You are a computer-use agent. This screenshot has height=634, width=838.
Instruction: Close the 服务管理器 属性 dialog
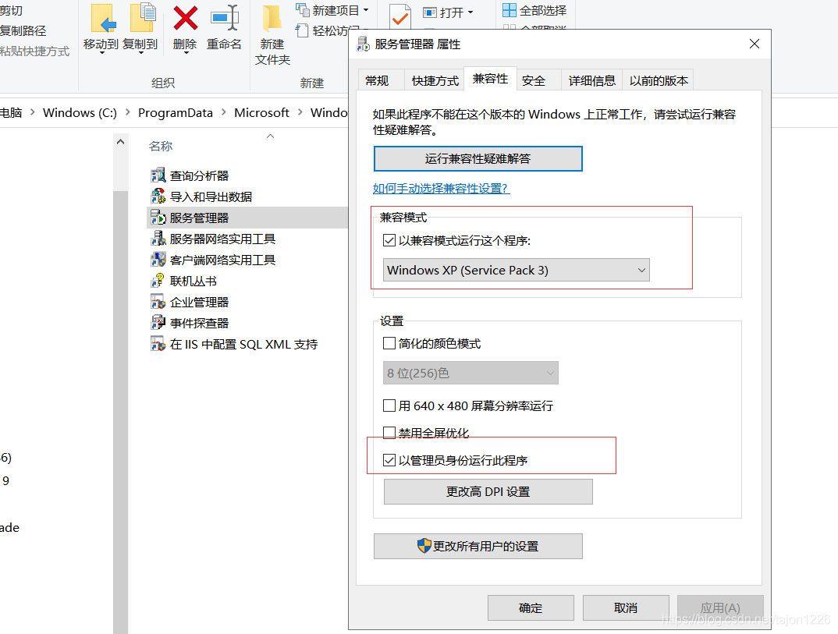click(x=754, y=44)
